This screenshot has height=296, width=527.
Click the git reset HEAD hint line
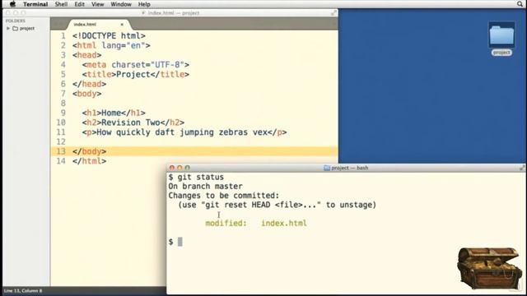pos(277,205)
